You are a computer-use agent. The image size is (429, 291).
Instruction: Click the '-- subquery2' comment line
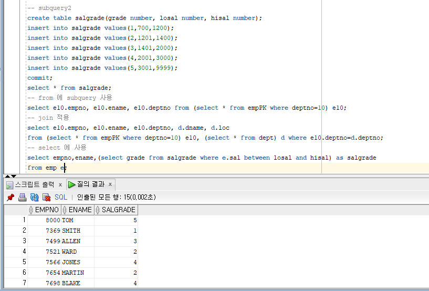pyautogui.click(x=49, y=8)
